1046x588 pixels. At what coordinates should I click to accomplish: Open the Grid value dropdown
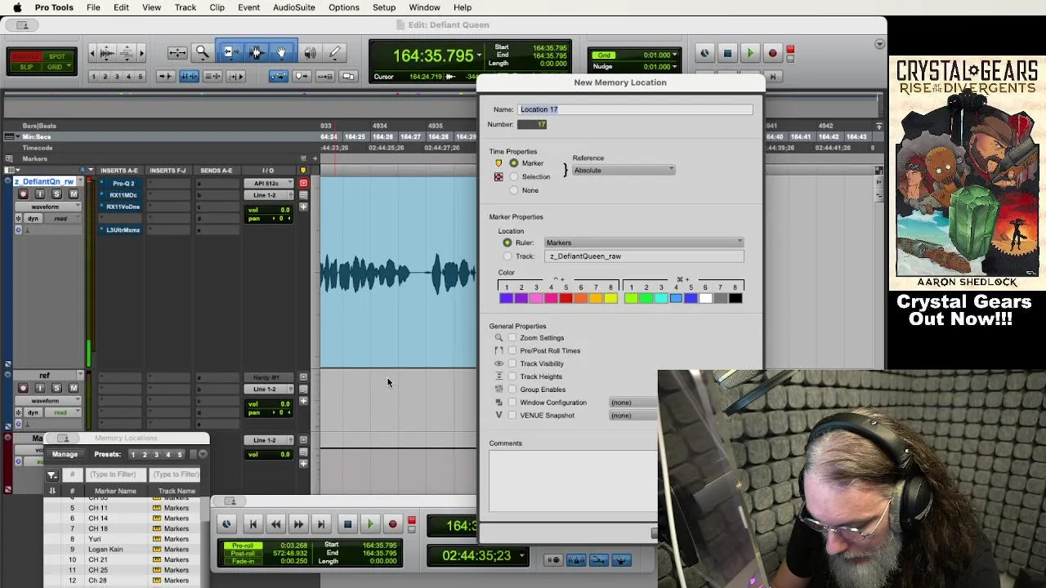[675, 55]
